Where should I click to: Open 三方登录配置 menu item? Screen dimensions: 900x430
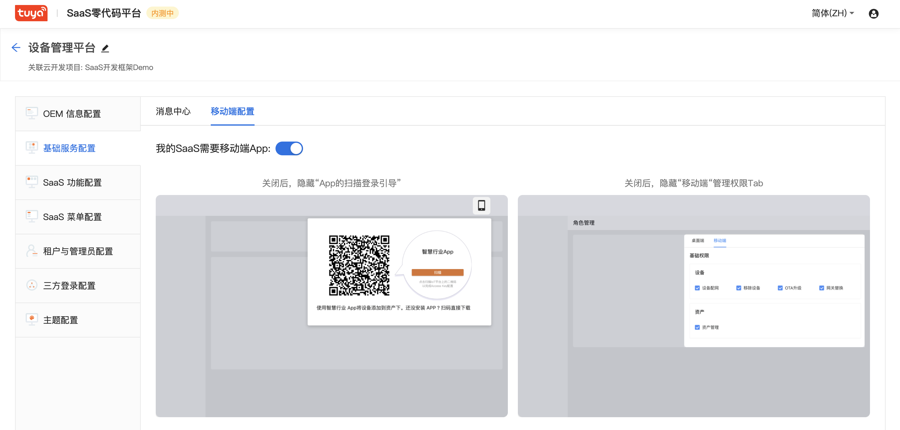point(78,286)
